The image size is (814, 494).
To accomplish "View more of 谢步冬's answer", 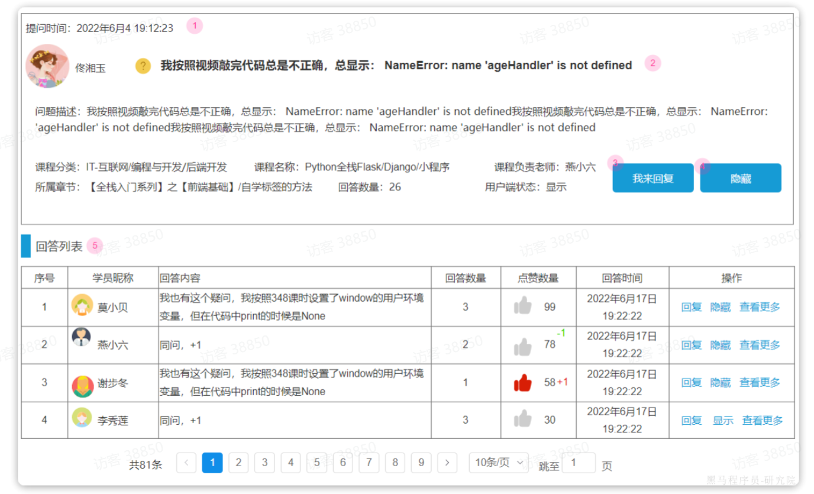I will 760,383.
